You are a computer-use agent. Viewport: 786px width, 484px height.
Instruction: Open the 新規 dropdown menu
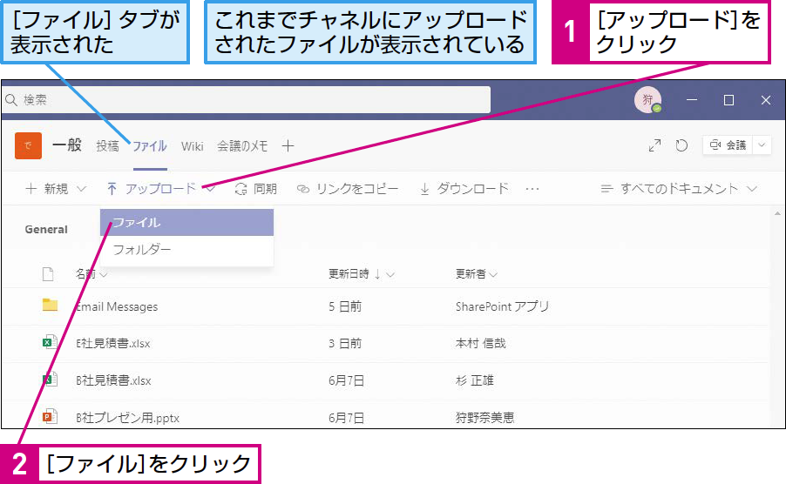[56, 189]
